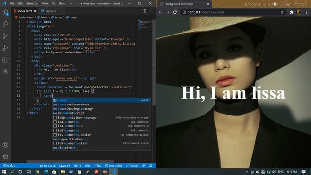Click the body breadcrumb segment
This screenshot has height=175, width=311.
[56, 17]
